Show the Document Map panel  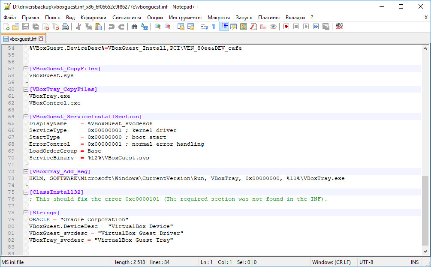(x=244, y=27)
